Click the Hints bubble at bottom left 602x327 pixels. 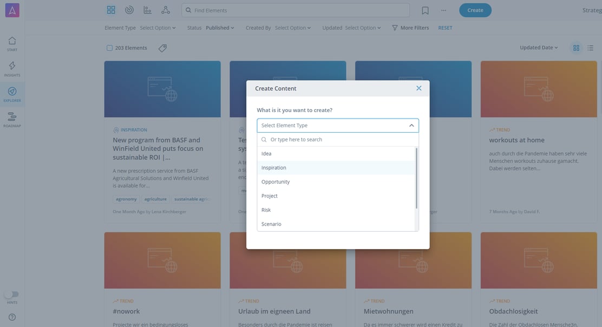tap(10, 294)
